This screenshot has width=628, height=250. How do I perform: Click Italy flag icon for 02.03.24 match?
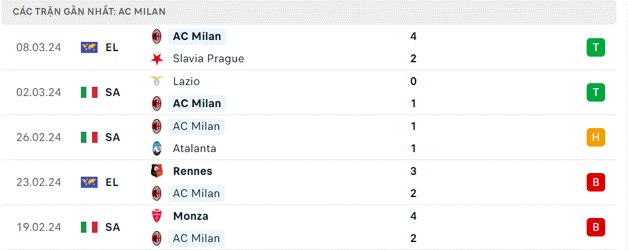pos(90,92)
